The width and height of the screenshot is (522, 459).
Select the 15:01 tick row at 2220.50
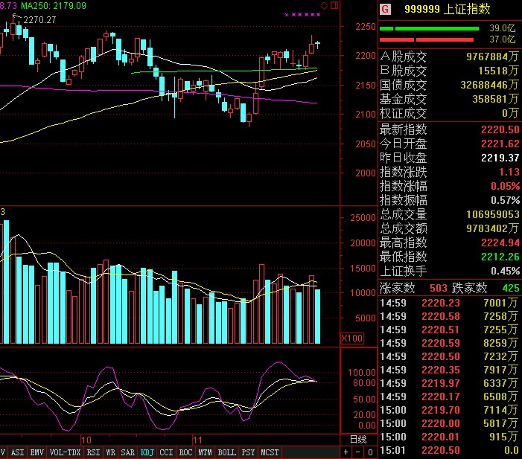point(450,450)
